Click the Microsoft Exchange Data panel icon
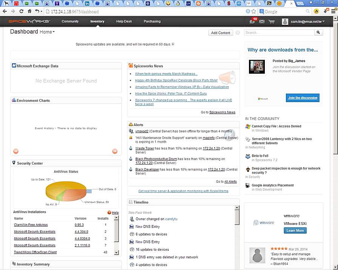 pyautogui.click(x=14, y=66)
